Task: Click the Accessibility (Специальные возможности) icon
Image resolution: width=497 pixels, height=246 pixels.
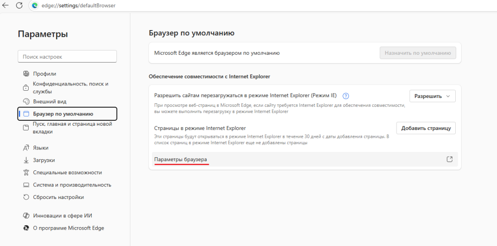Action: (x=26, y=172)
